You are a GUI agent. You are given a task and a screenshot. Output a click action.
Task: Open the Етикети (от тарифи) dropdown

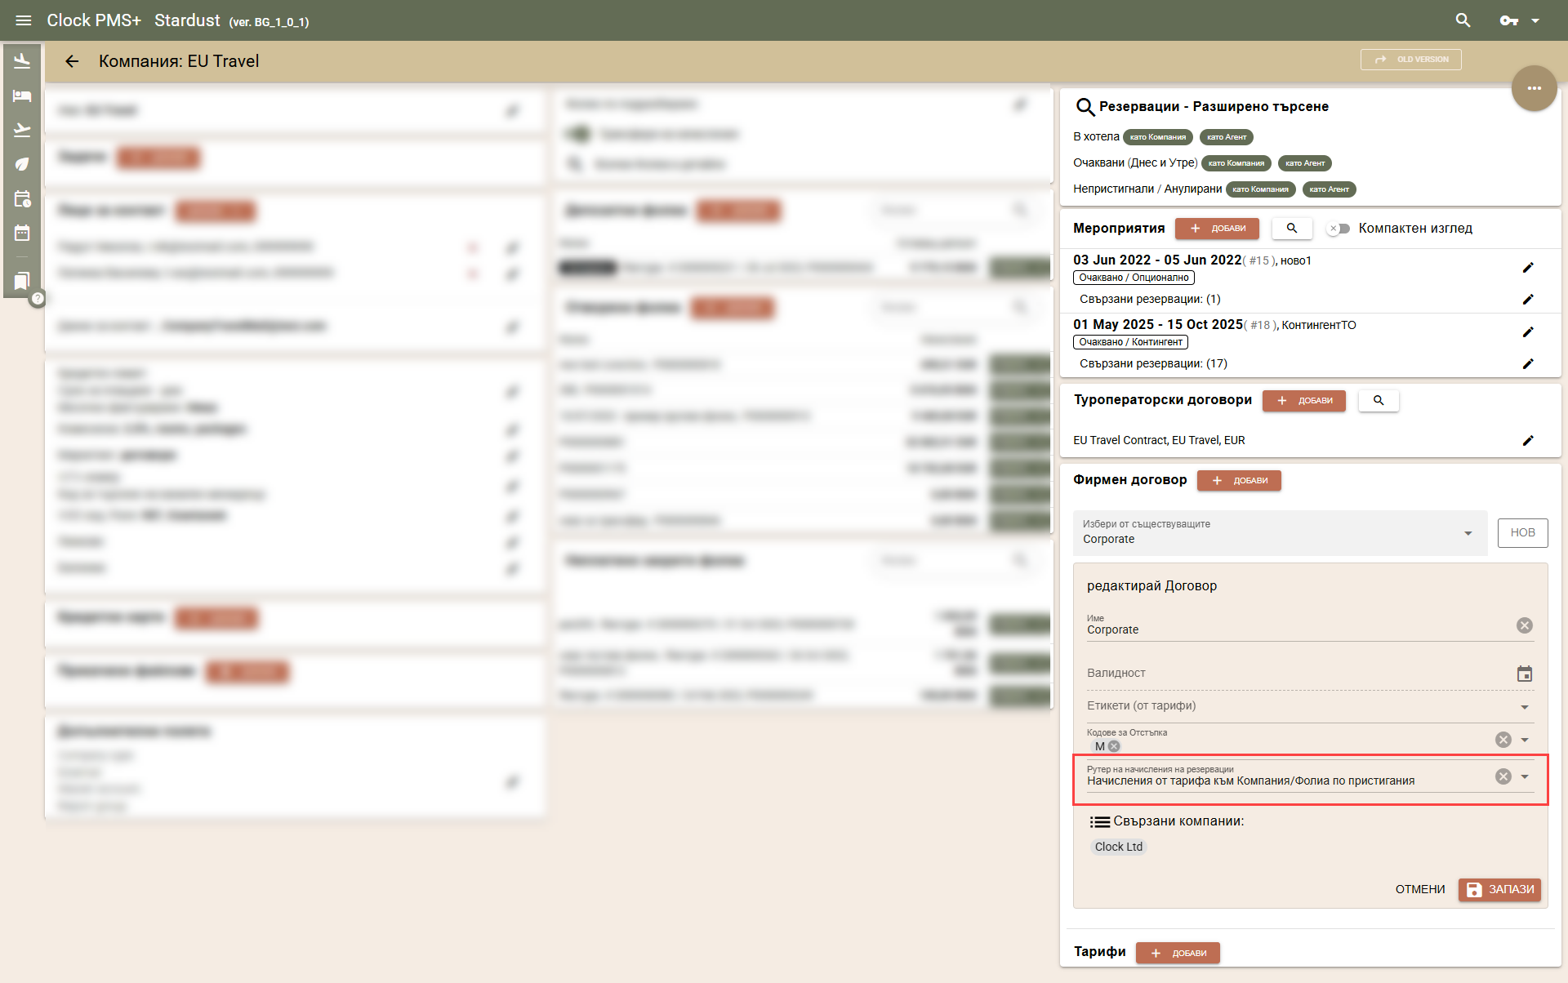[1524, 707]
